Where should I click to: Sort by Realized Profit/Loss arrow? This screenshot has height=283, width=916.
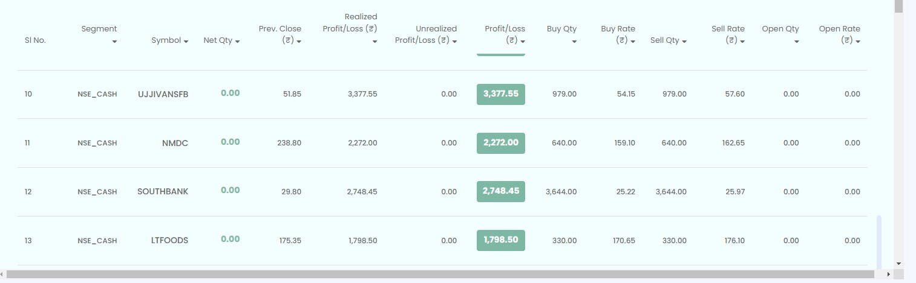(375, 42)
